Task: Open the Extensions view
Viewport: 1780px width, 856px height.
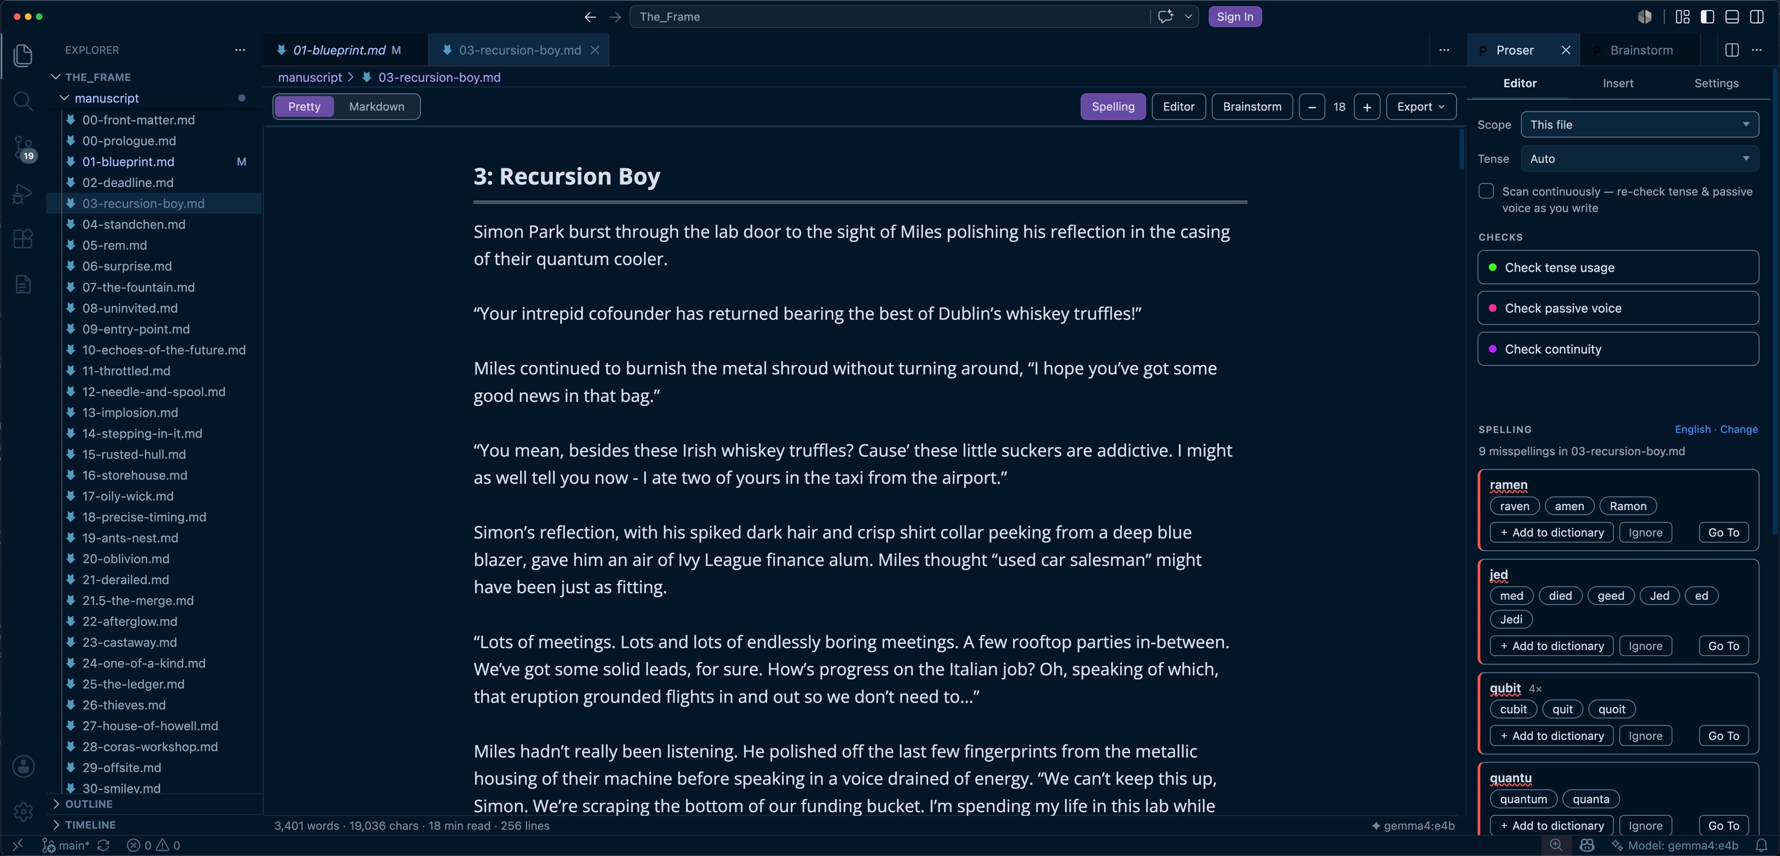Action: pos(23,239)
